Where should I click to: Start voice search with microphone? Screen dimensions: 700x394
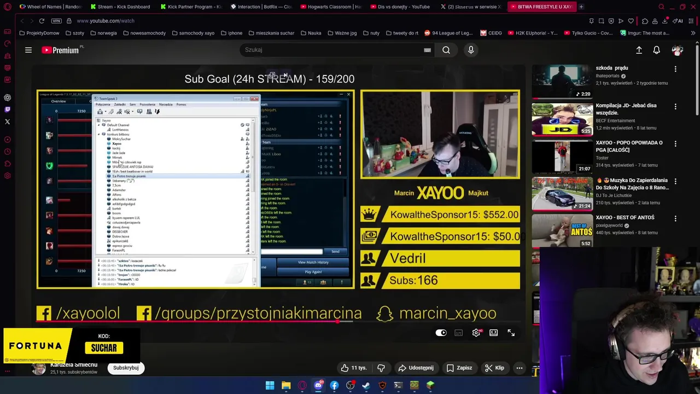(471, 50)
